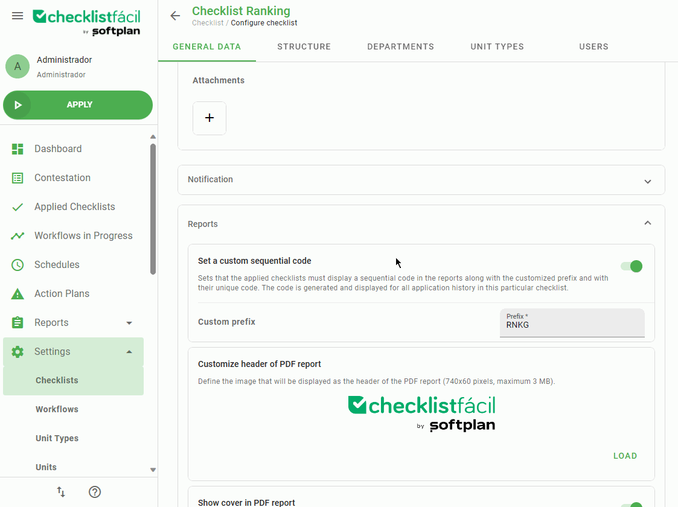This screenshot has width=678, height=507.
Task: Click the Dashboard grid icon
Action: [x=18, y=148]
